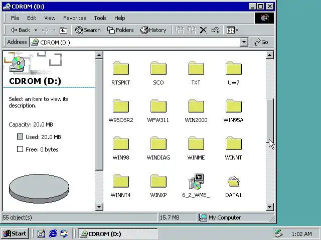Click the '55 object(s)' status text
321x240 pixels.
pyautogui.click(x=18, y=217)
